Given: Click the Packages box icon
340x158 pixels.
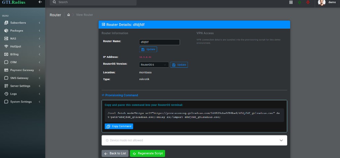Looking at the screenshot, I should 6,31.
